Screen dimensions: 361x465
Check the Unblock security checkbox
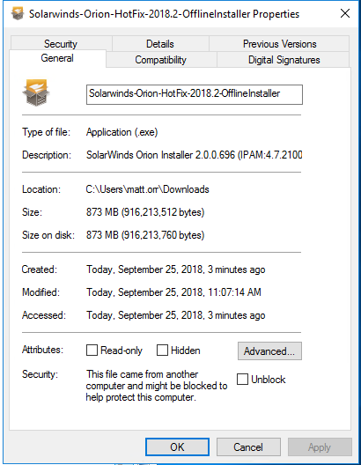242,379
